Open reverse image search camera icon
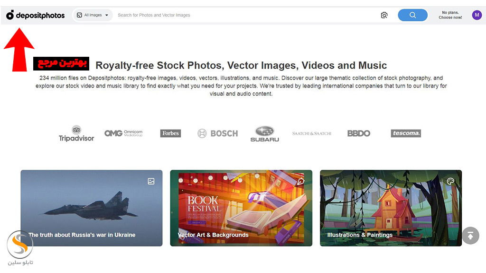The width and height of the screenshot is (486, 273). pyautogui.click(x=384, y=15)
